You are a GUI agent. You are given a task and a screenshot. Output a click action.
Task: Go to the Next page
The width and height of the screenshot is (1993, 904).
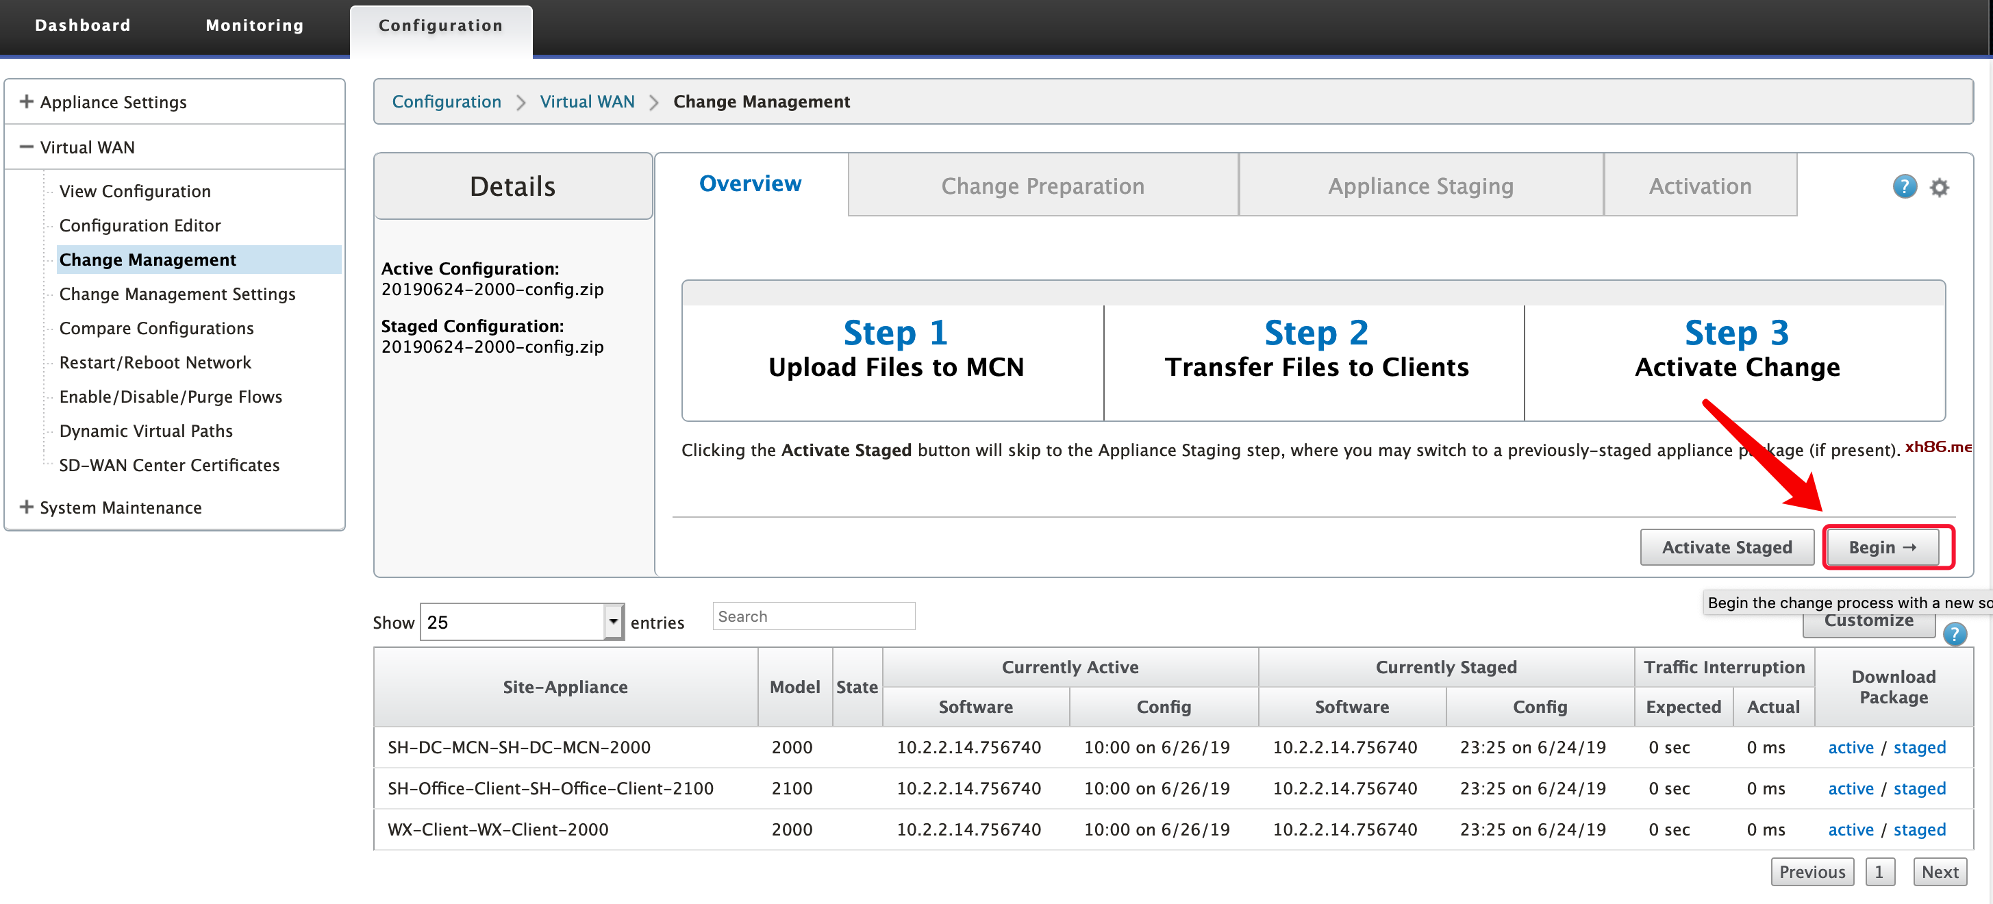coord(1939,872)
